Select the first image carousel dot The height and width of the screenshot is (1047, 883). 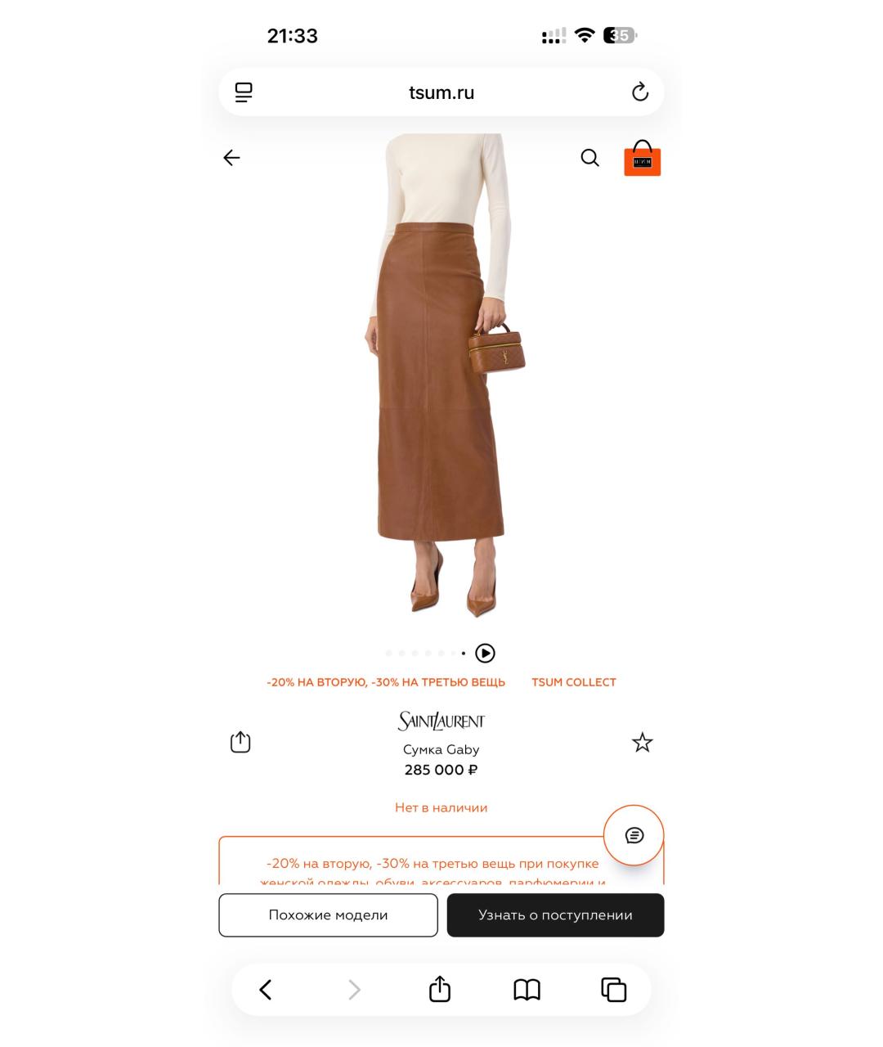388,654
